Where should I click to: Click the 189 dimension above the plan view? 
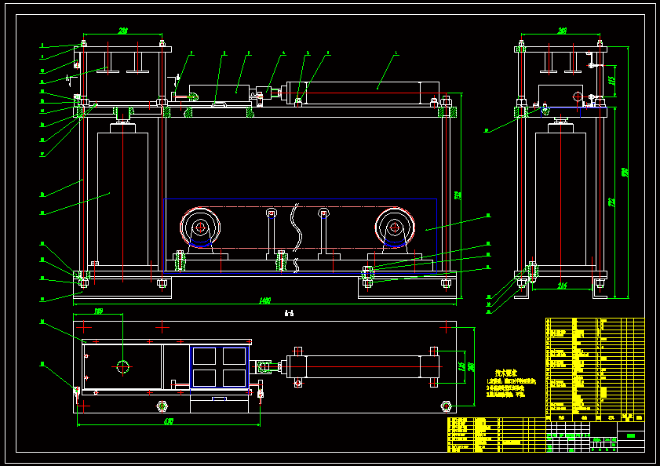99,311
